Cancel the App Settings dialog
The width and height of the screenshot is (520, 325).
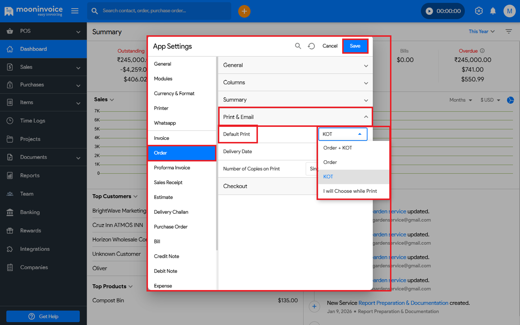tap(330, 46)
